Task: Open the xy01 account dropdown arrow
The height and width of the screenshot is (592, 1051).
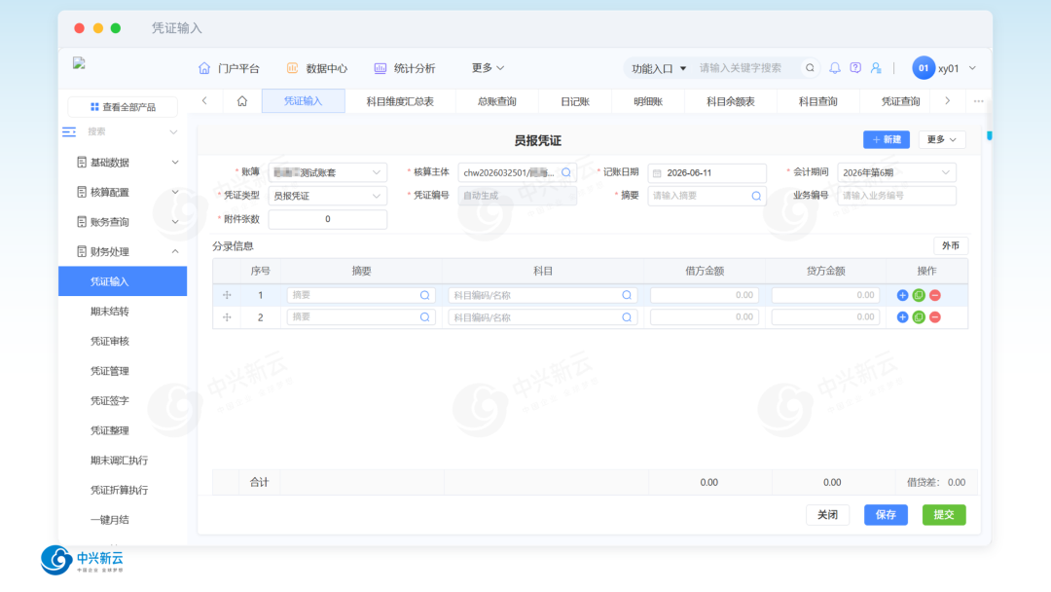Action: (972, 68)
